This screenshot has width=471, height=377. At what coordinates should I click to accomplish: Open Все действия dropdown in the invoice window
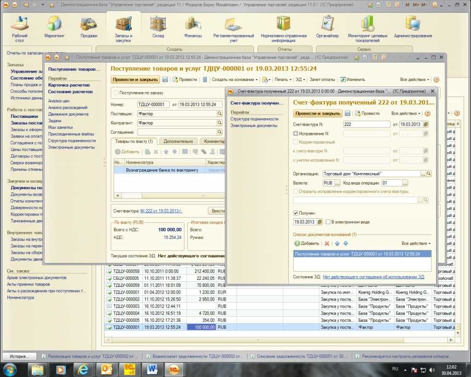tap(406, 113)
